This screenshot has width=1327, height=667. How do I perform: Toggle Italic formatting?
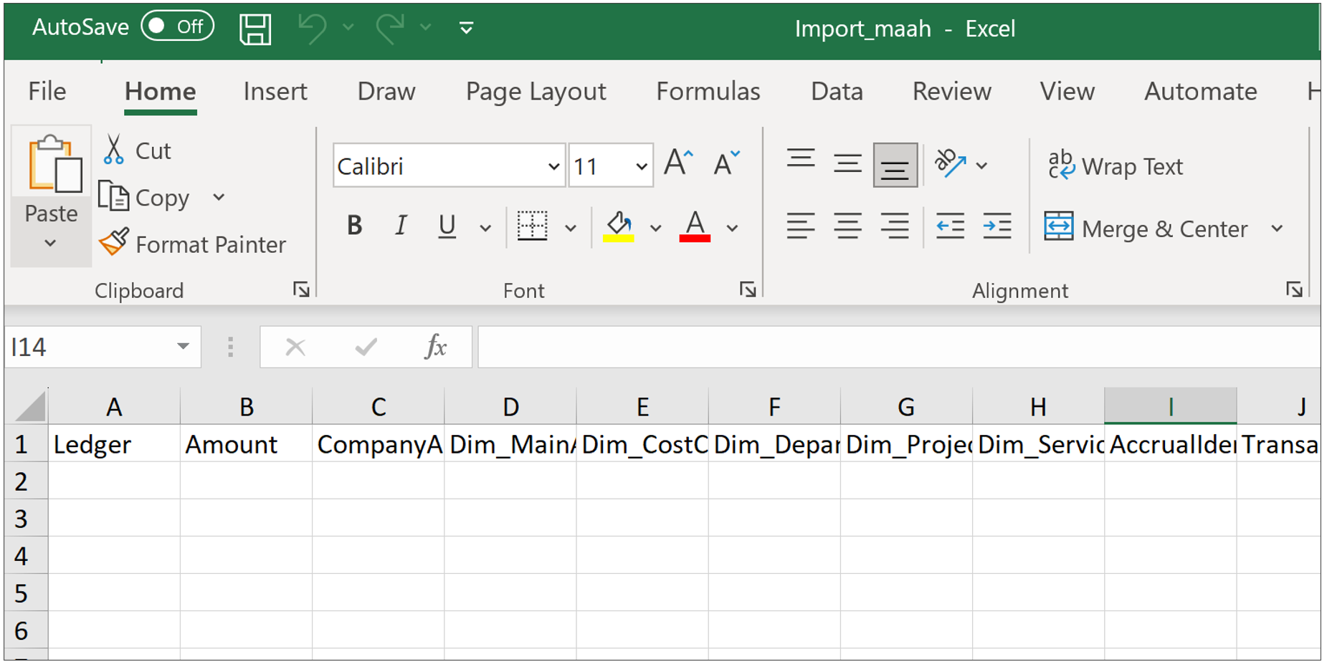[x=401, y=226]
